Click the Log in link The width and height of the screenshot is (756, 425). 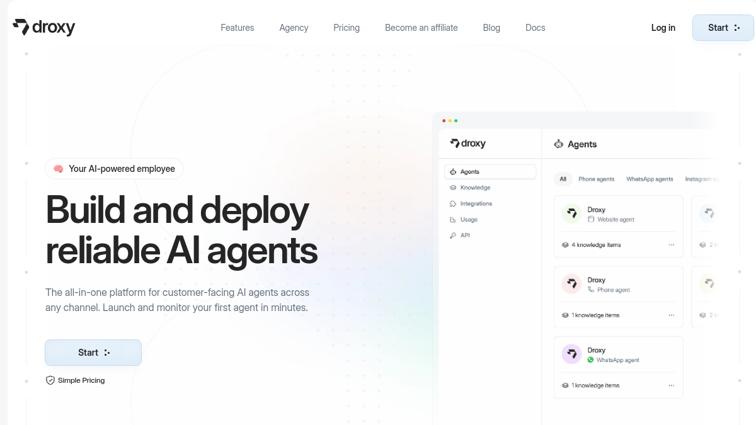(x=663, y=28)
